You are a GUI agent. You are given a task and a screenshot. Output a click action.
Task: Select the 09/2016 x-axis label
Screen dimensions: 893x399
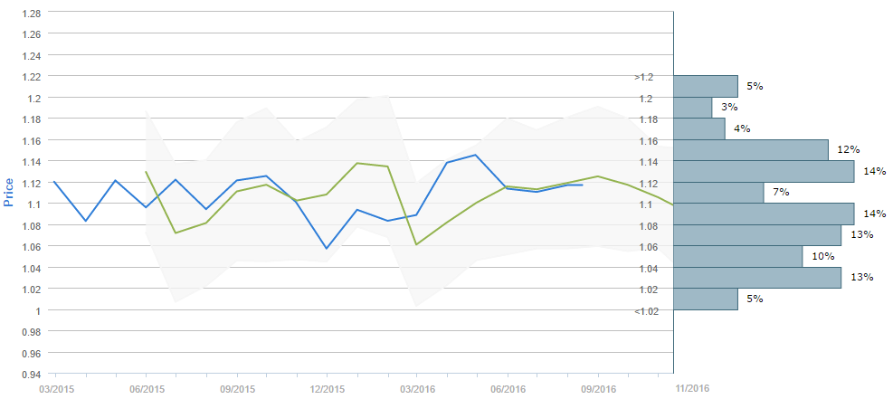[x=598, y=388]
